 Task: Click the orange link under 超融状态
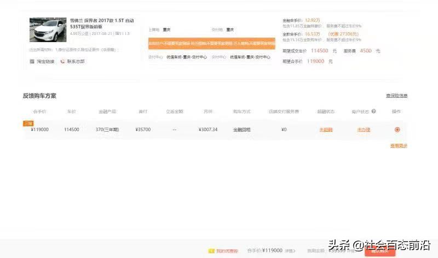[x=326, y=130]
